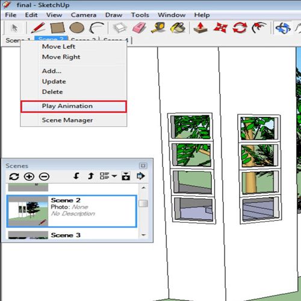The height and width of the screenshot is (301, 301).
Task: Open the View menu
Action: coord(54,15)
